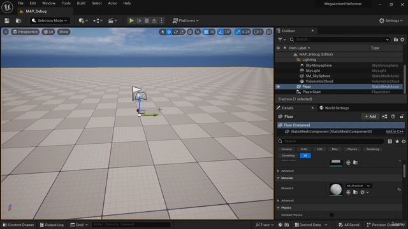Click the advance single frame button
This screenshot has height=229, width=408.
pos(139,20)
